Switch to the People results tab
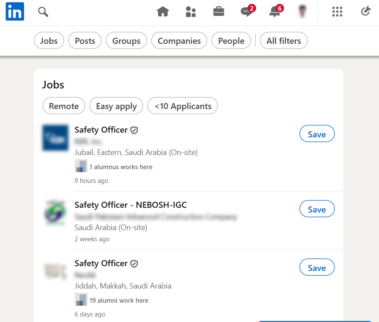The image size is (379, 322). point(231,41)
